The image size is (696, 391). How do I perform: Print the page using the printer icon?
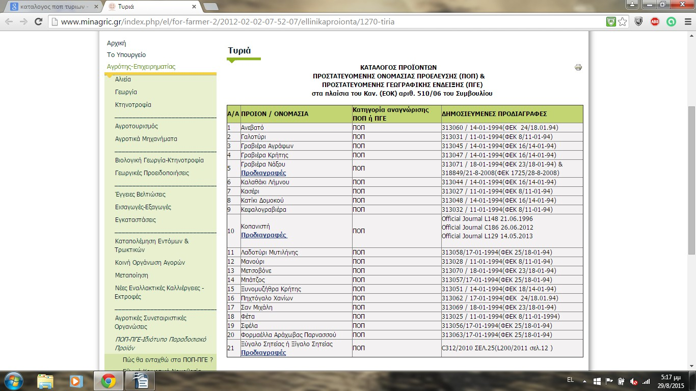(x=578, y=67)
